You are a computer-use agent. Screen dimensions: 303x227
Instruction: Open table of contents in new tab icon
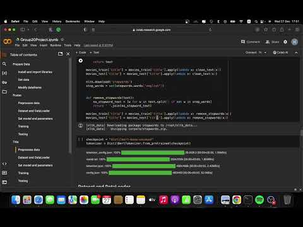[60, 54]
